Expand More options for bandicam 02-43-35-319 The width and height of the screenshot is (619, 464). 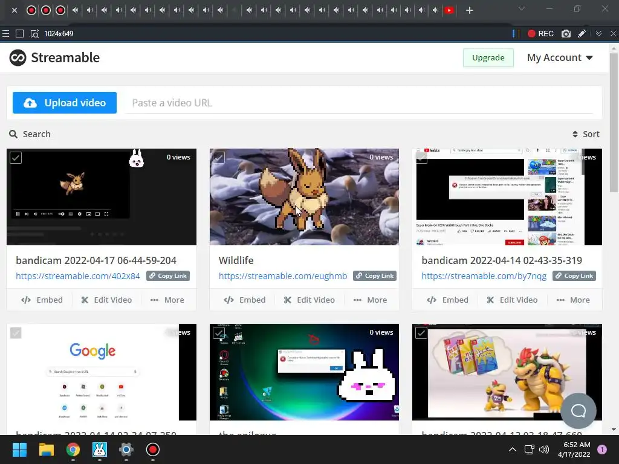[x=573, y=300]
